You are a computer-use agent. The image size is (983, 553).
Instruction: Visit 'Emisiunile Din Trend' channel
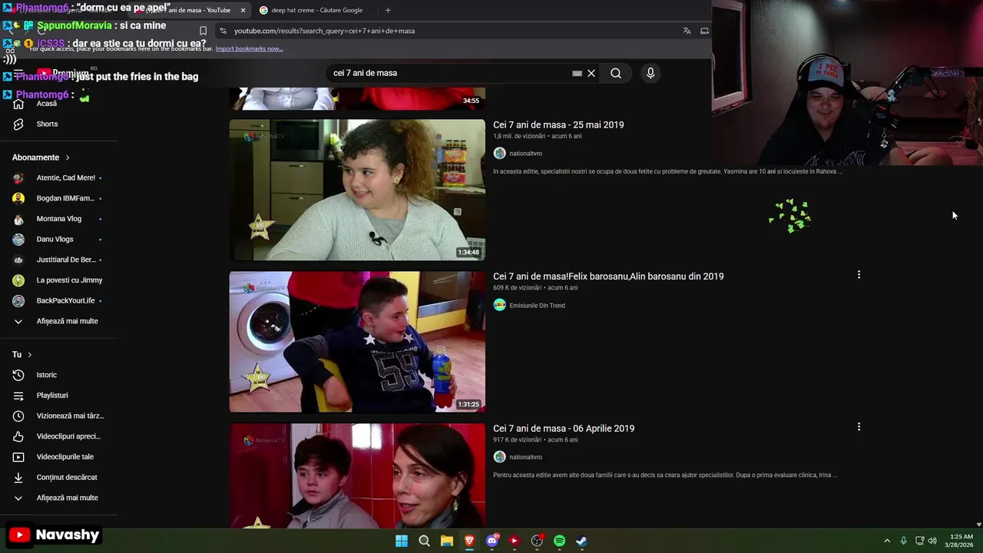pos(537,306)
